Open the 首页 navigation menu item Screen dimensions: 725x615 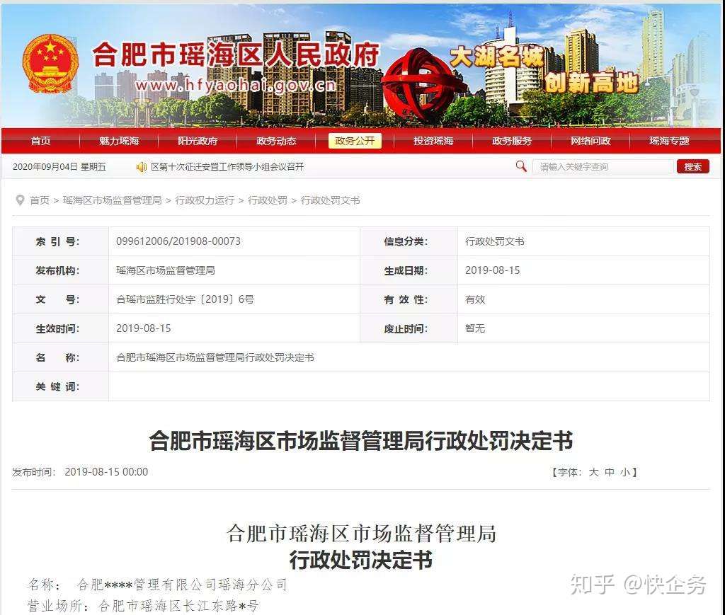pyautogui.click(x=40, y=140)
